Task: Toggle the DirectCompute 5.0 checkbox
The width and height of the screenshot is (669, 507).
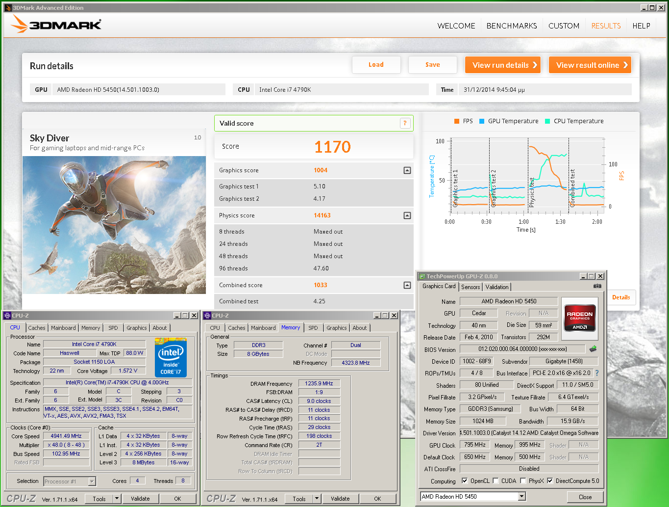Action: click(550, 481)
